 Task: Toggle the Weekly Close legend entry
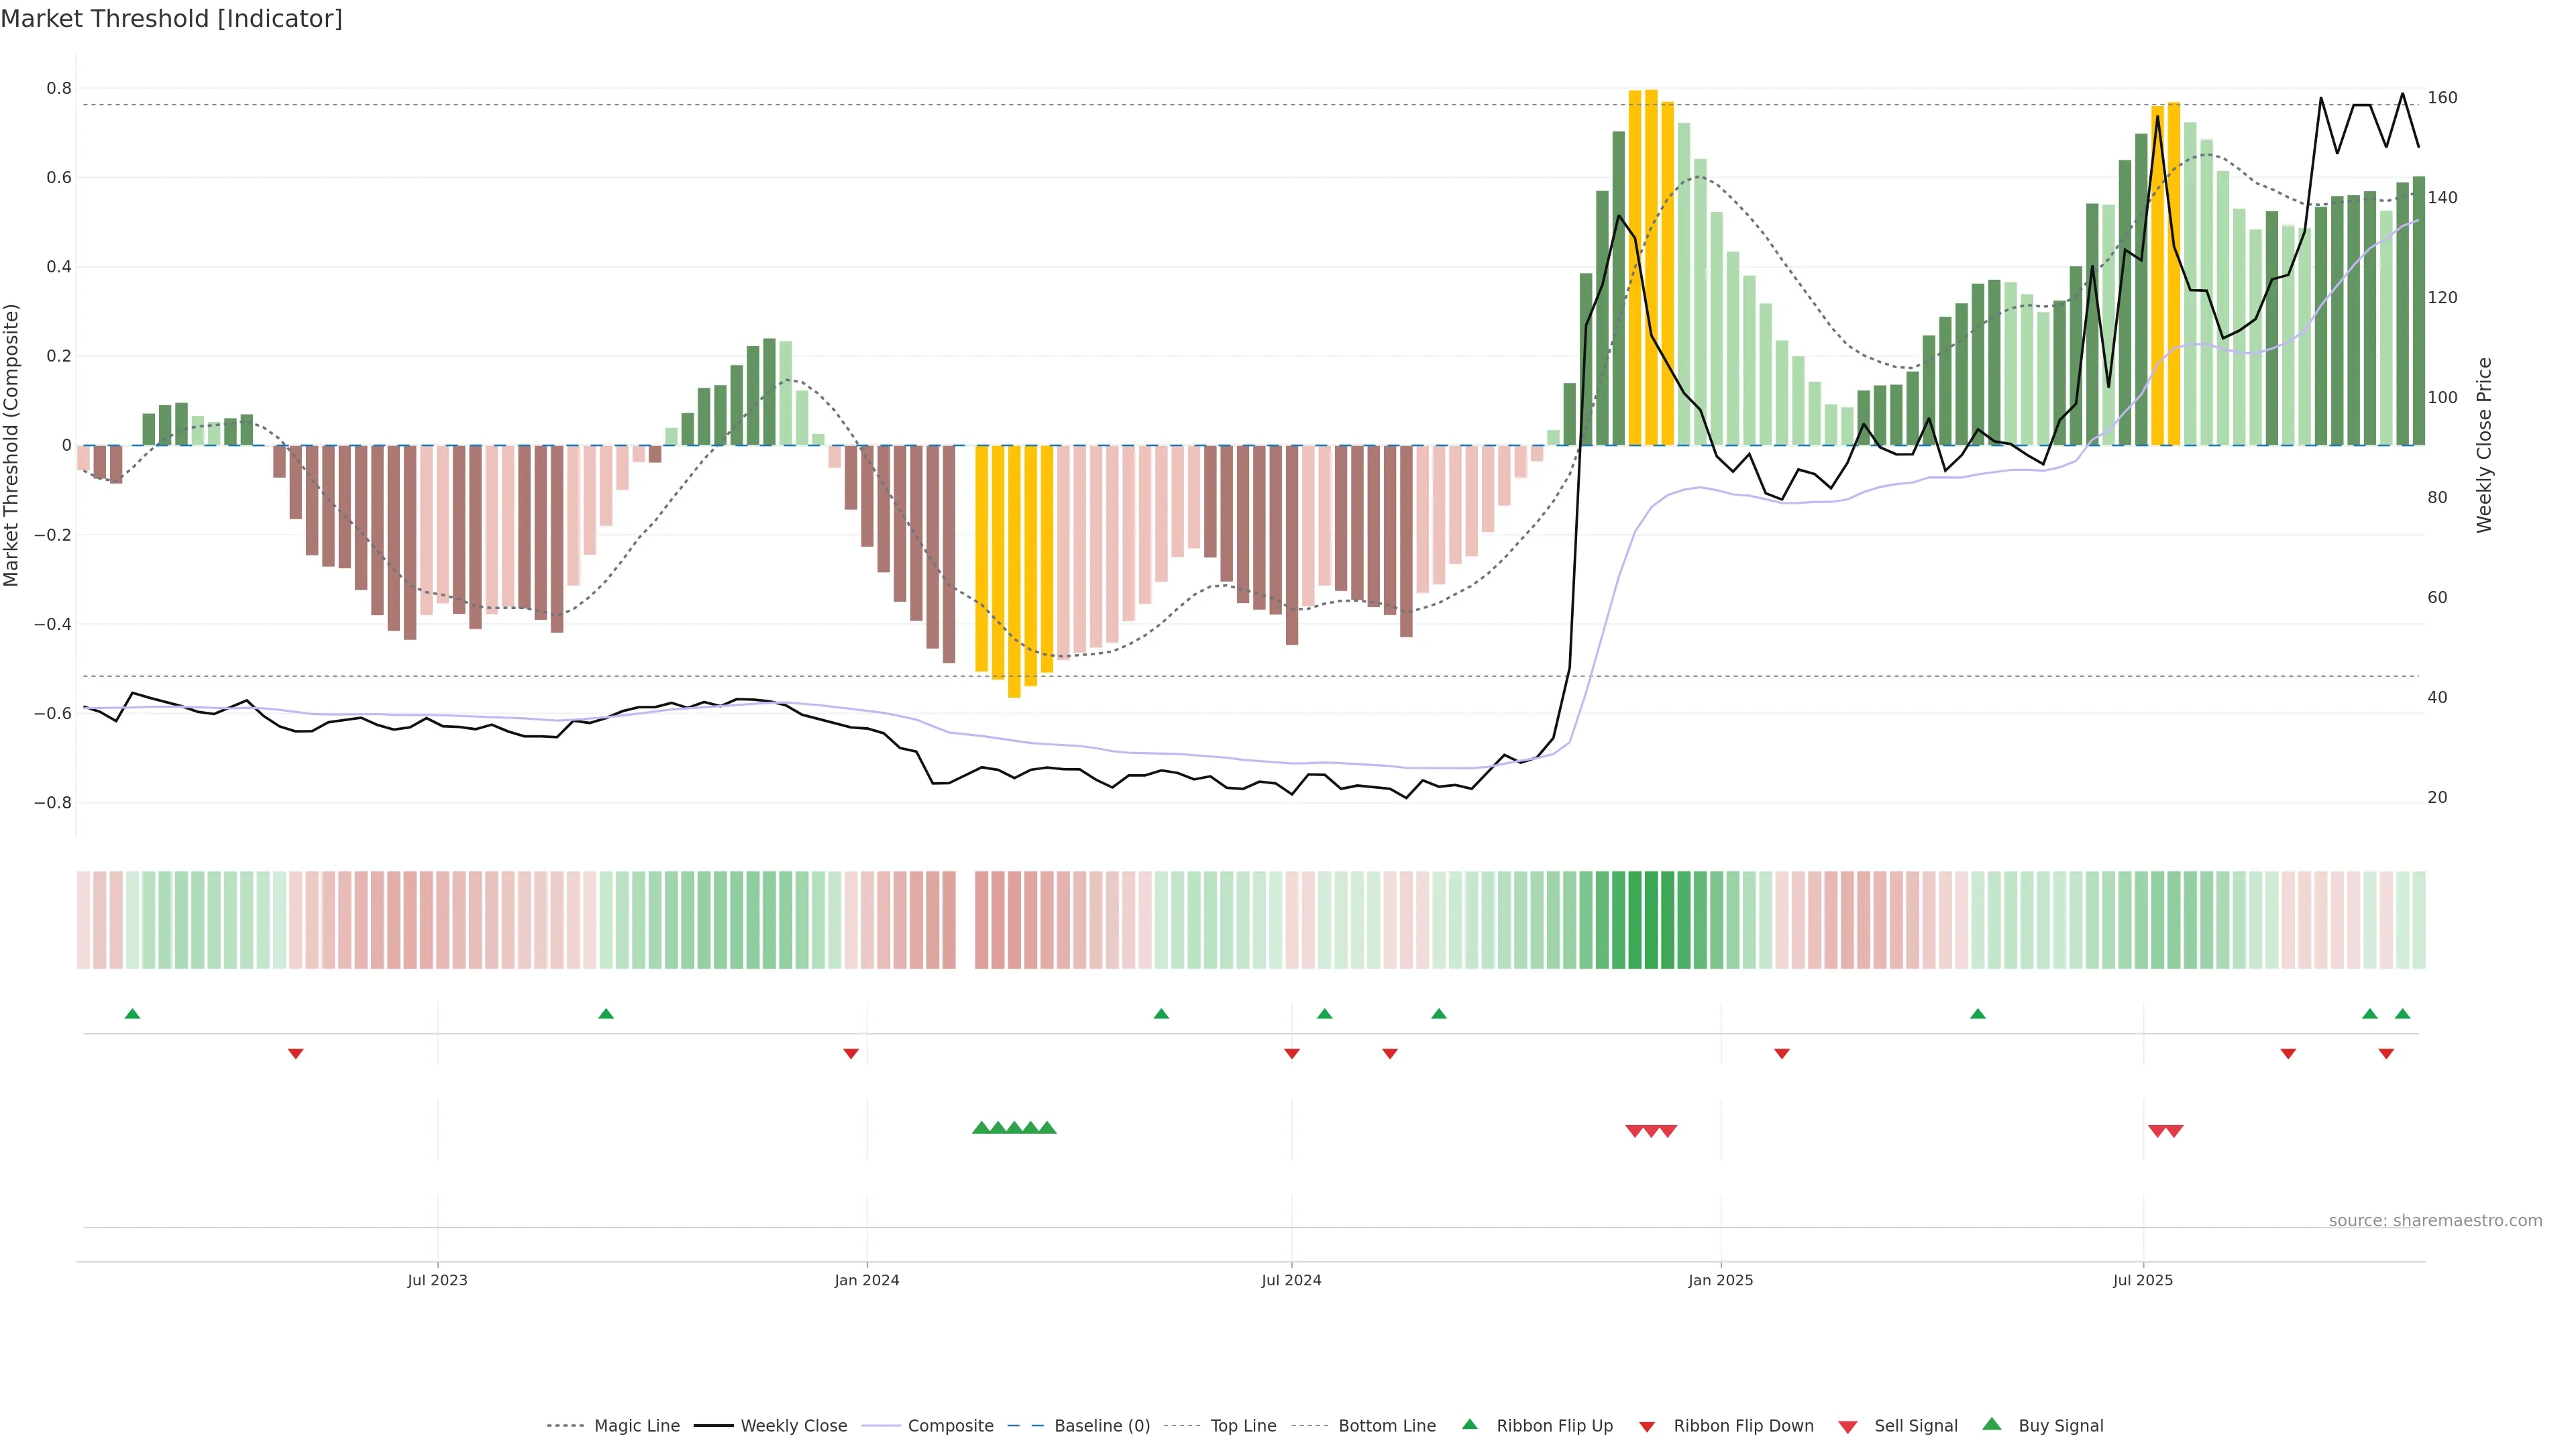point(793,1426)
